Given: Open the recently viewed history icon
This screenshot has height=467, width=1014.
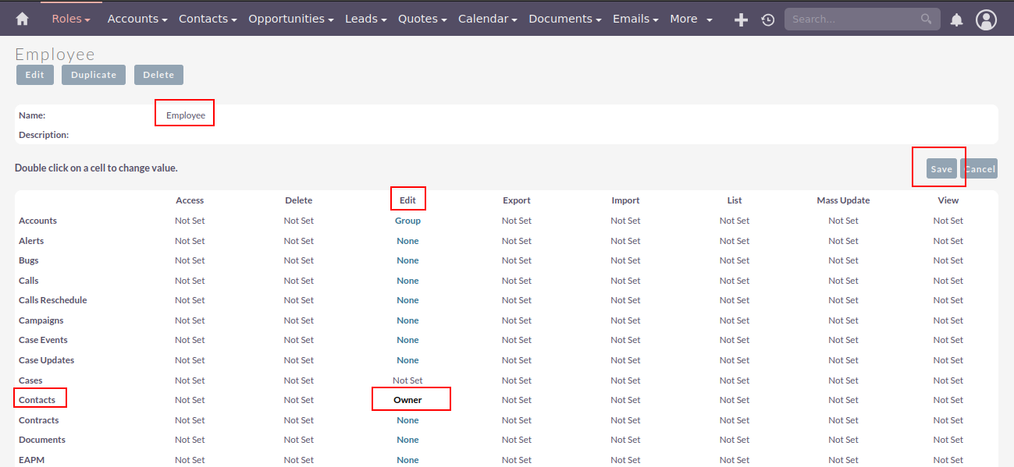Looking at the screenshot, I should pos(768,19).
